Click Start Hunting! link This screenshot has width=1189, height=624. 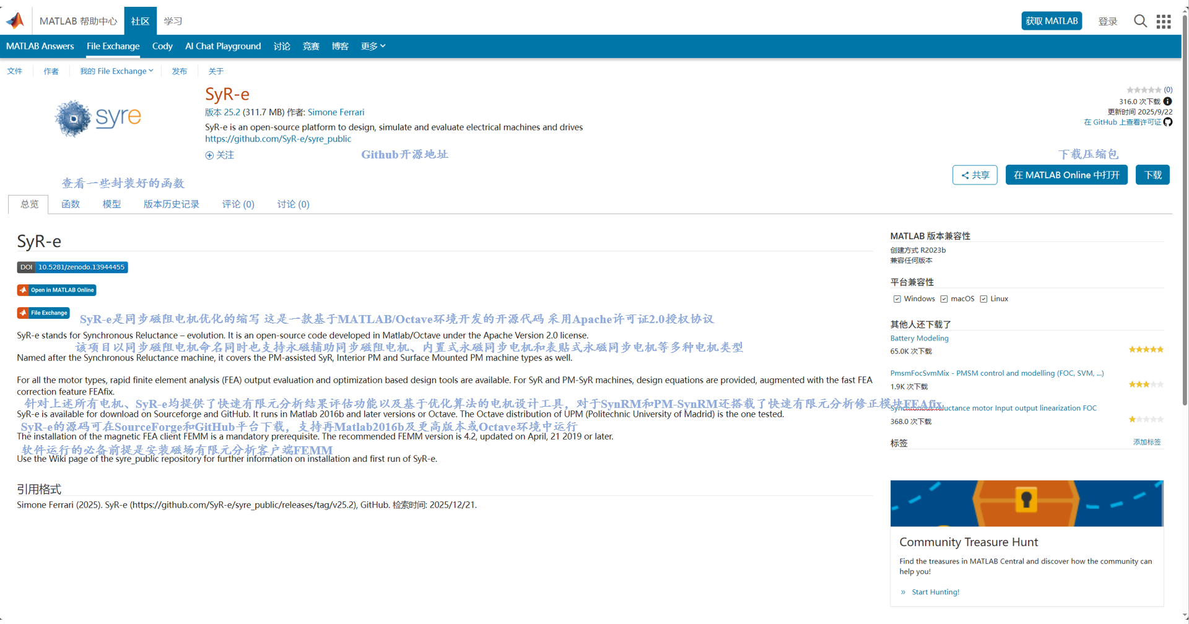point(935,592)
